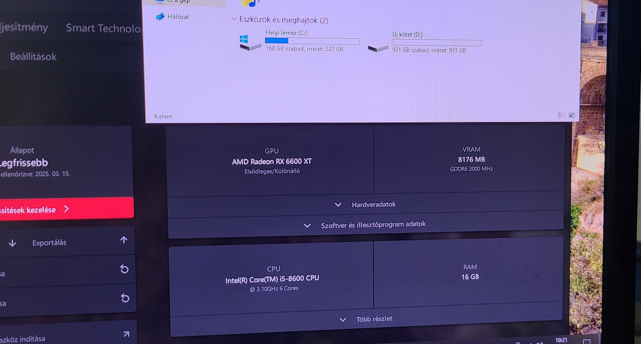Open the Smart Technology tab
This screenshot has width=641, height=344.
pos(104,28)
